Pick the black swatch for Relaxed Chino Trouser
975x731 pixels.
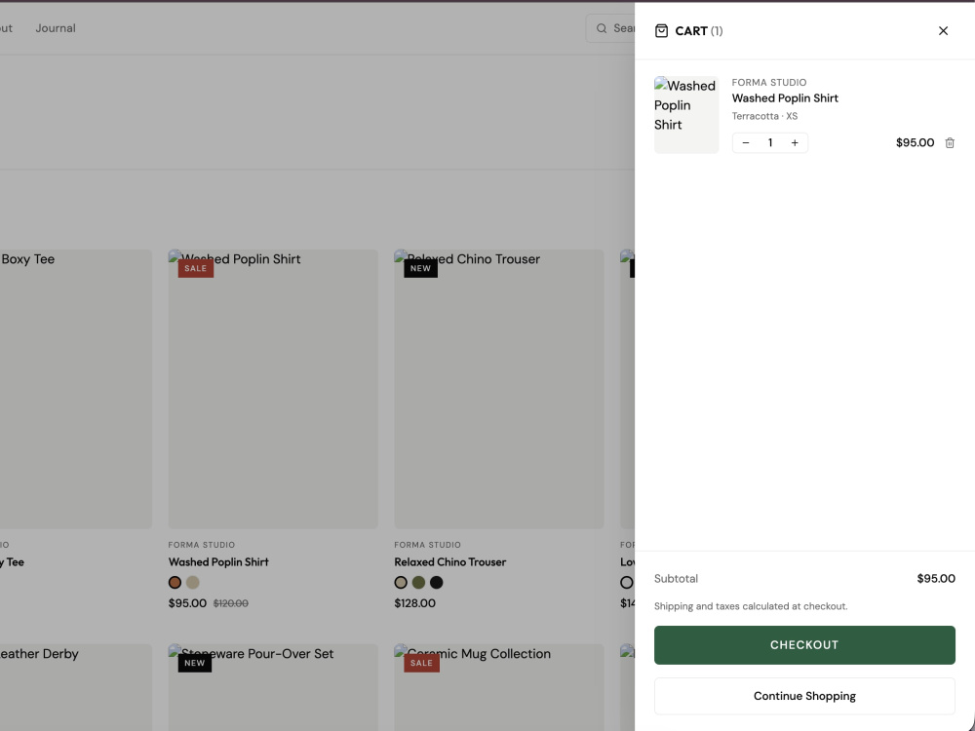[437, 583]
